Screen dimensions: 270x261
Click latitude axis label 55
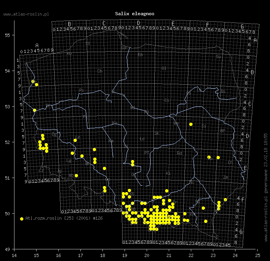click(x=7, y=35)
